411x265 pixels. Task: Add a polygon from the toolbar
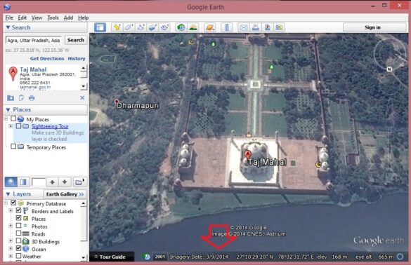click(129, 27)
